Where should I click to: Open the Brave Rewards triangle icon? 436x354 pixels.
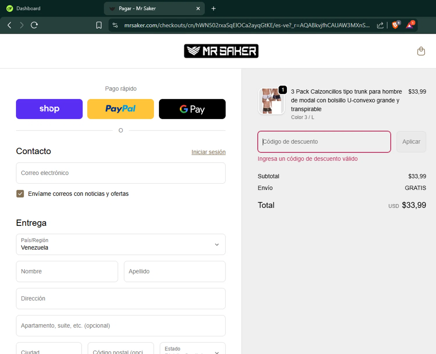410,25
